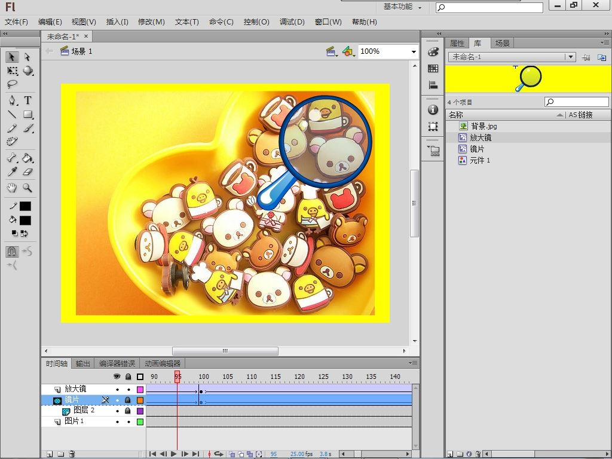
Task: Toggle Snap to Objects magnet
Action: click(12, 252)
